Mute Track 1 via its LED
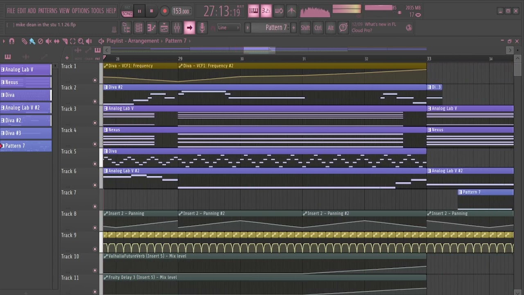Viewport: 524px width, 295px height. (95, 80)
